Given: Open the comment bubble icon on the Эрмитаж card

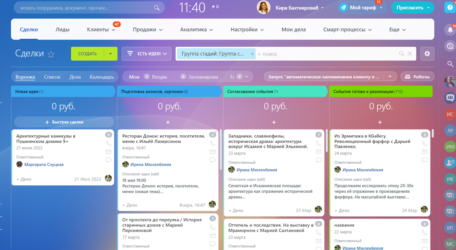Looking at the screenshot, I should coord(424,160).
